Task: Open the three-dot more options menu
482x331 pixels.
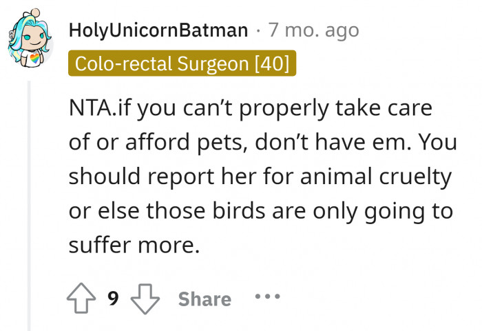Action: click(x=267, y=298)
